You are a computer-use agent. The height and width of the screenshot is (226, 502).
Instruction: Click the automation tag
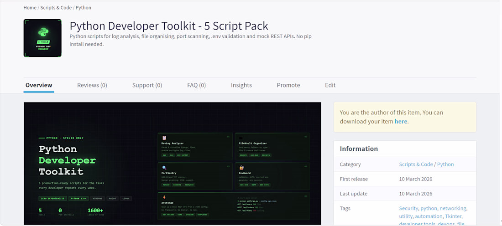[x=429, y=216]
